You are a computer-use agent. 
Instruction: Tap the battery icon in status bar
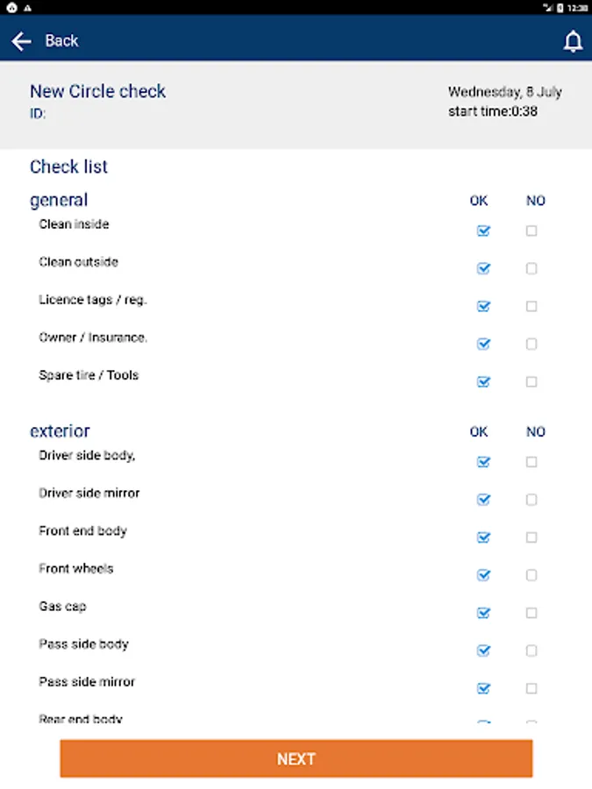[x=560, y=7]
